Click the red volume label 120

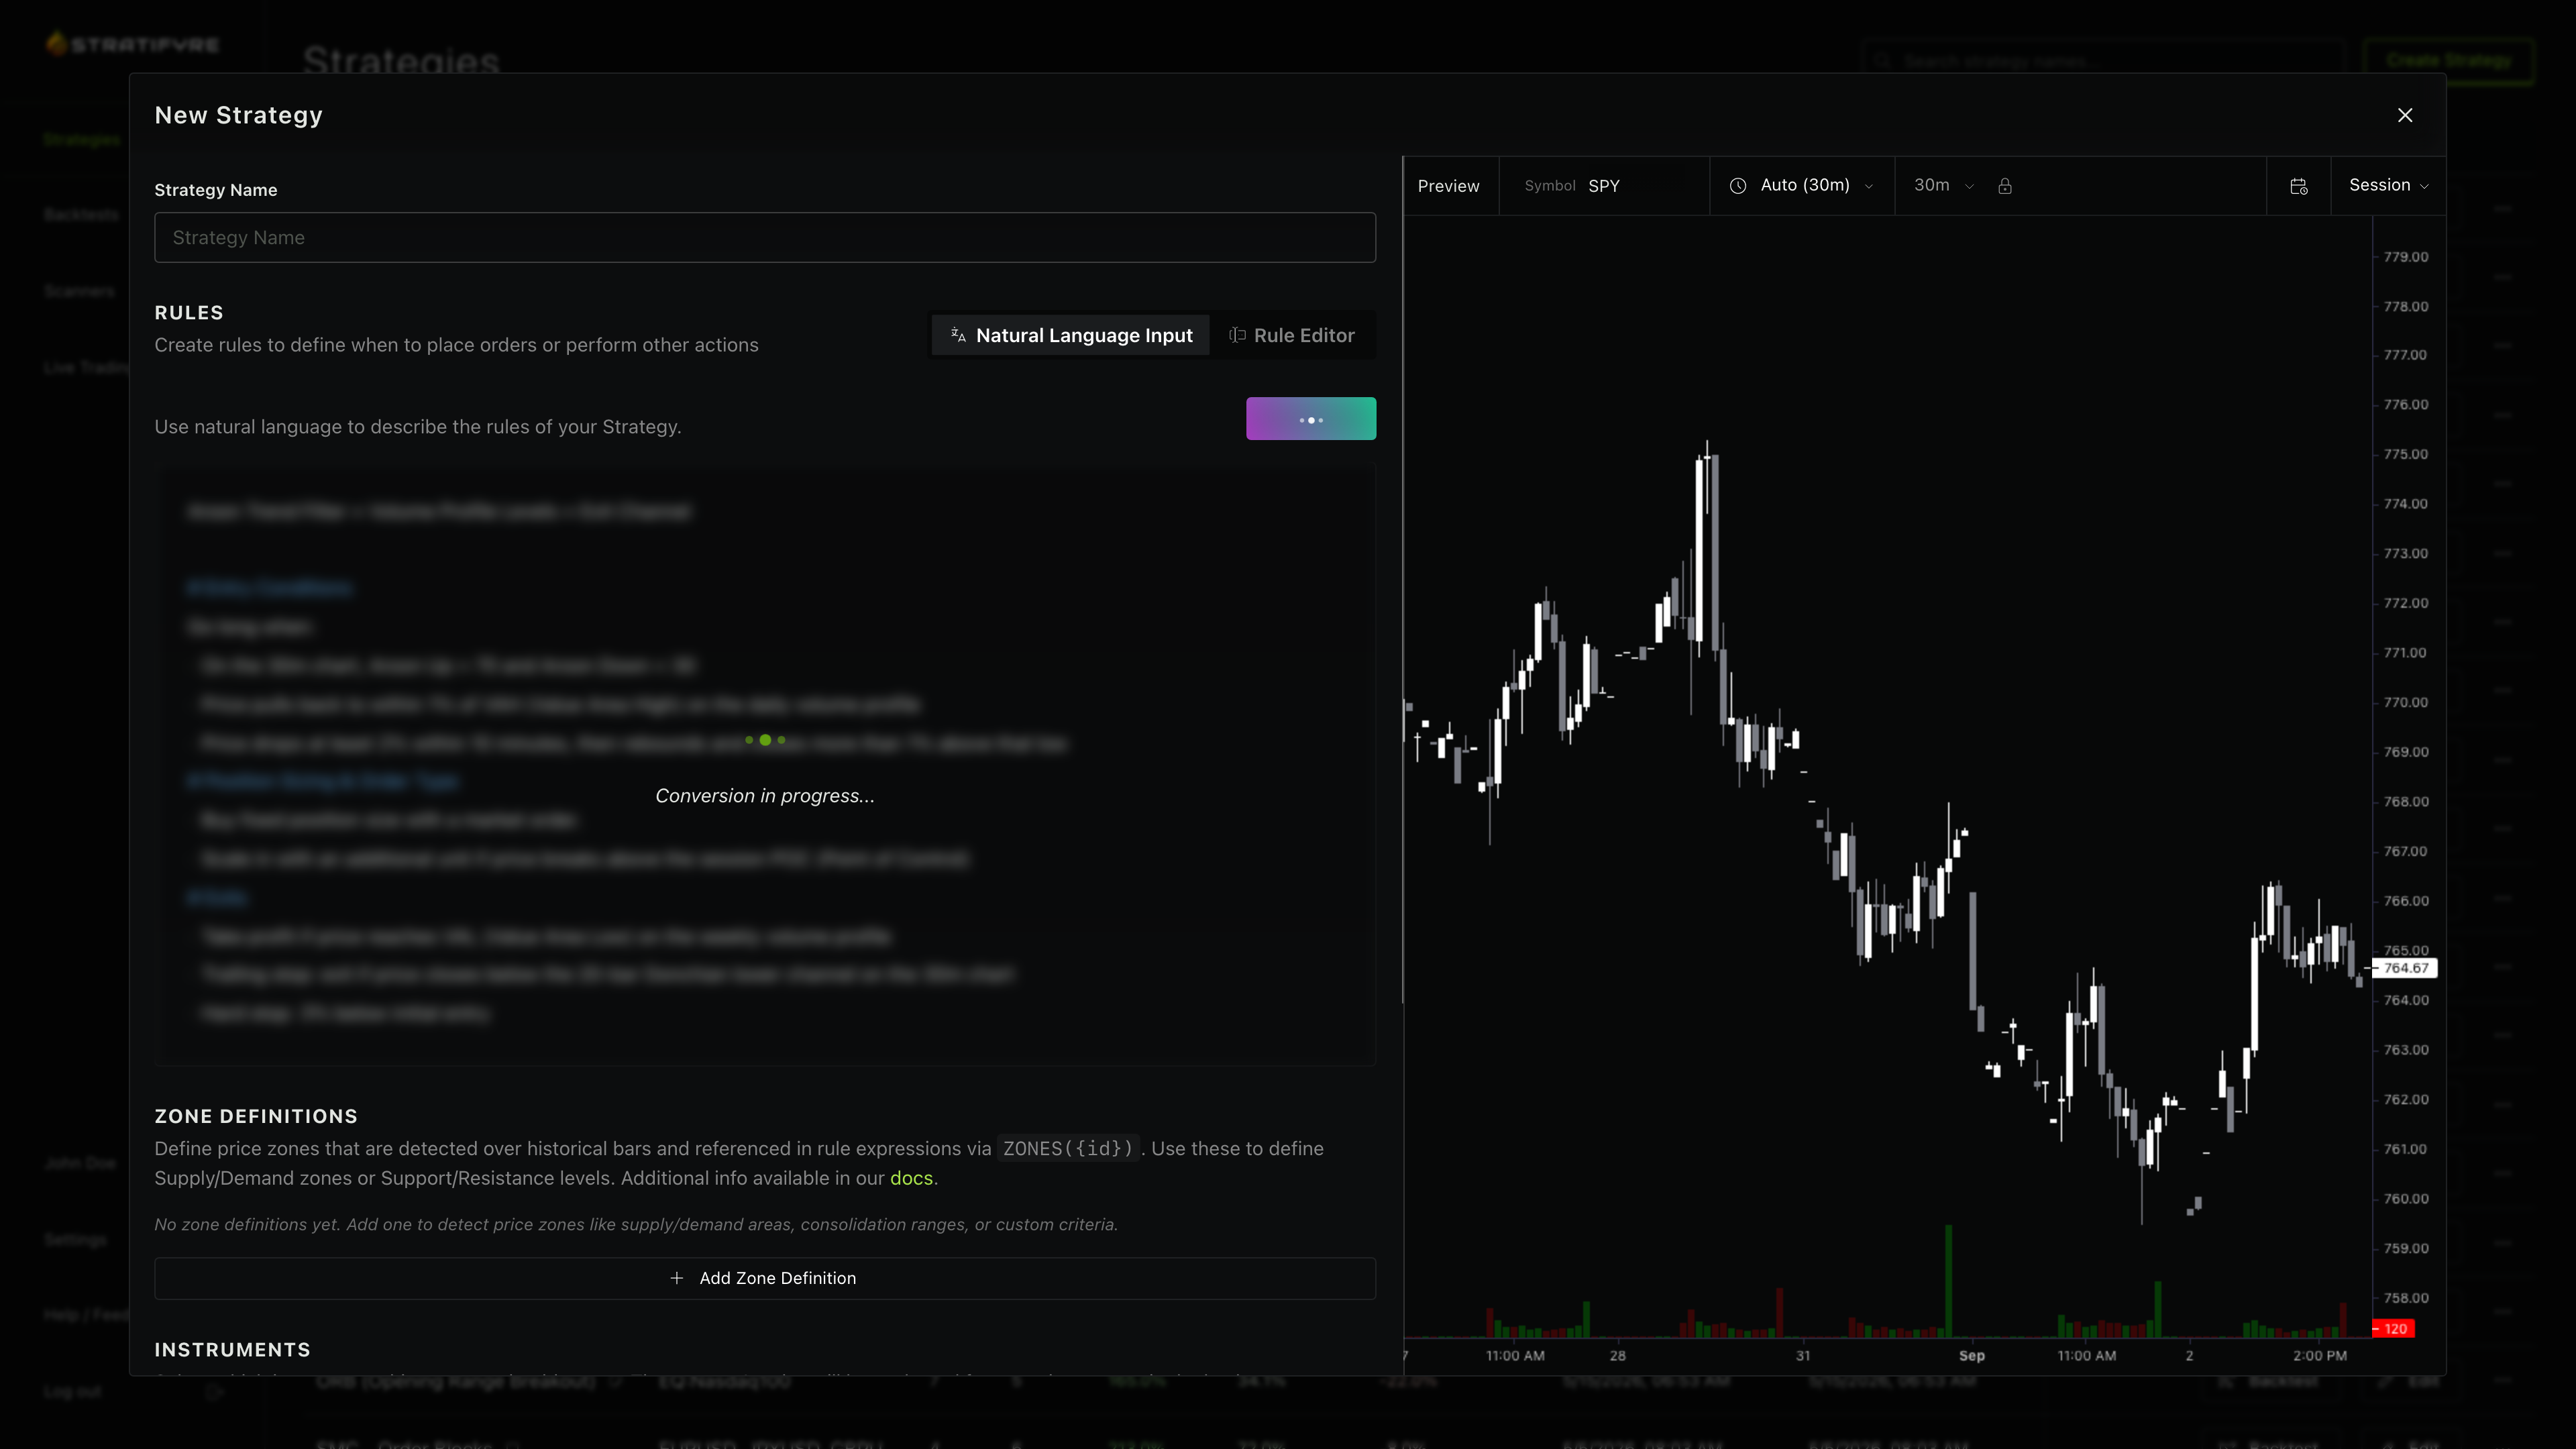pyautogui.click(x=2395, y=1329)
